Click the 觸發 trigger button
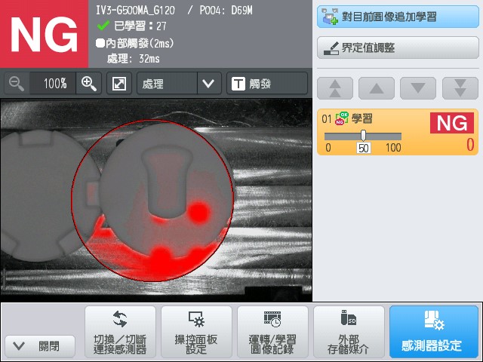This screenshot has width=483, height=362. pos(266,83)
